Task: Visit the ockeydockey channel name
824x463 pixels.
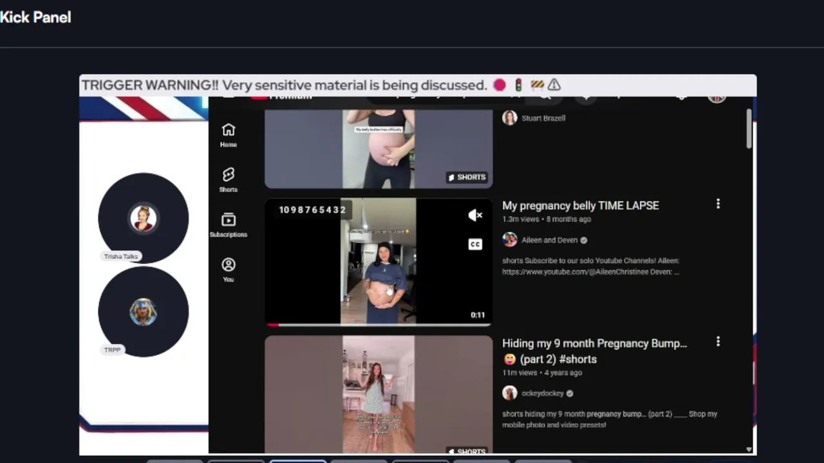Action: point(543,393)
